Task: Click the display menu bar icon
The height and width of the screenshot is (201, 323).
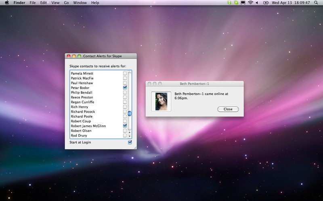Action: coord(243,3)
